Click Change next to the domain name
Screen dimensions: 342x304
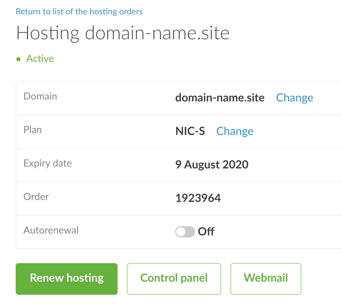[294, 98]
